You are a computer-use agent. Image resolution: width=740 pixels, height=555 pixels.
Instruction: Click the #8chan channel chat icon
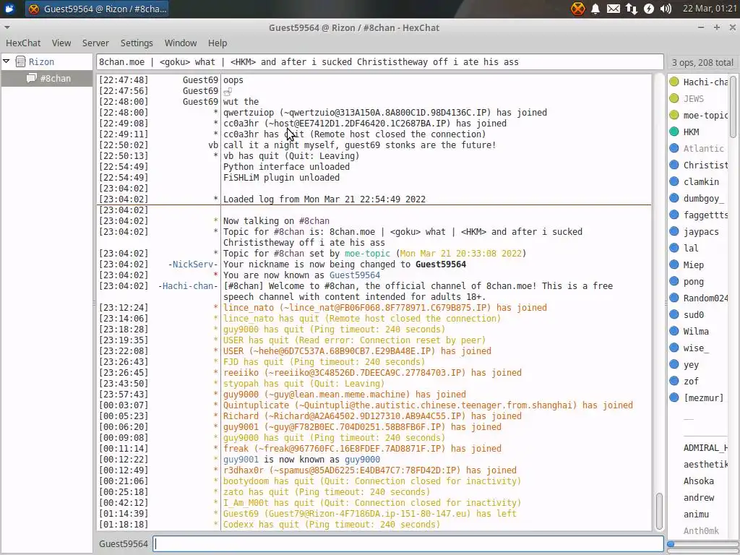[x=32, y=78]
